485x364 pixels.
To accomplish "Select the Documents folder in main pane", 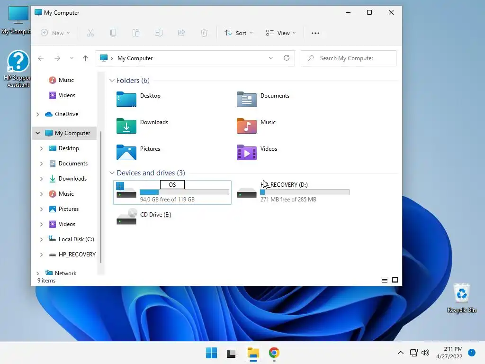I will click(263, 99).
